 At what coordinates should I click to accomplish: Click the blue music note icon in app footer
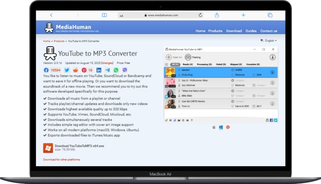175,120
